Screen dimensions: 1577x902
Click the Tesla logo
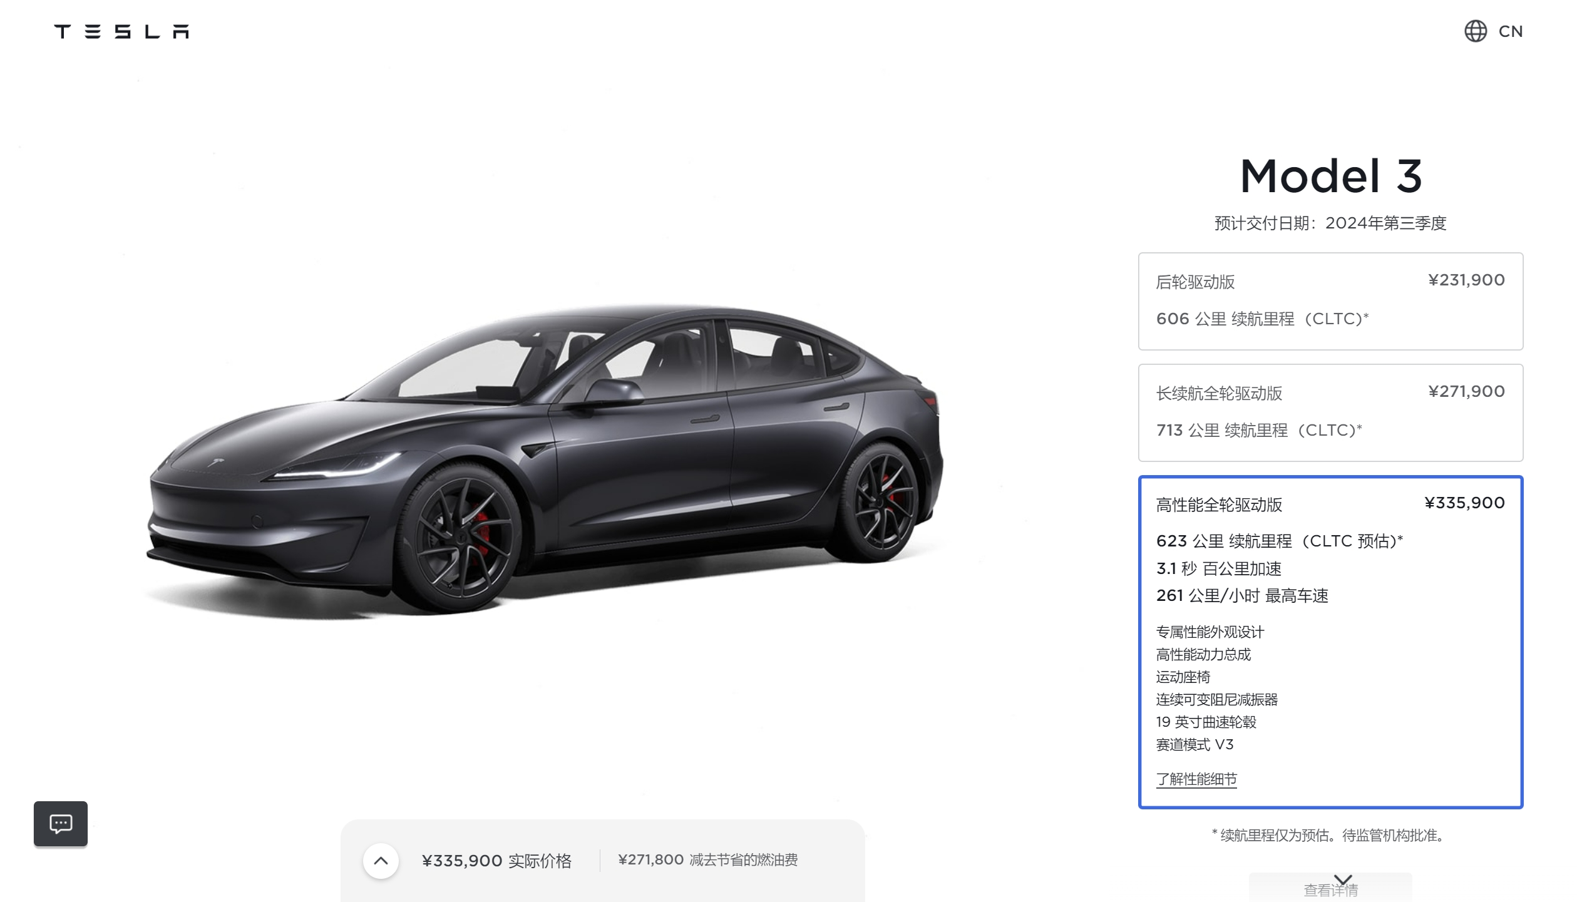coord(121,31)
